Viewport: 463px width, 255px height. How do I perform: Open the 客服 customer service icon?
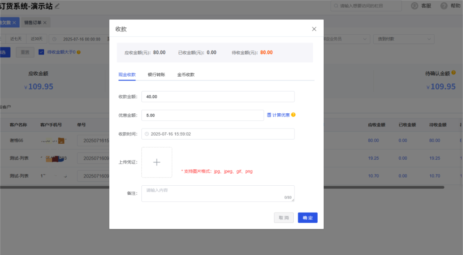tap(414, 6)
